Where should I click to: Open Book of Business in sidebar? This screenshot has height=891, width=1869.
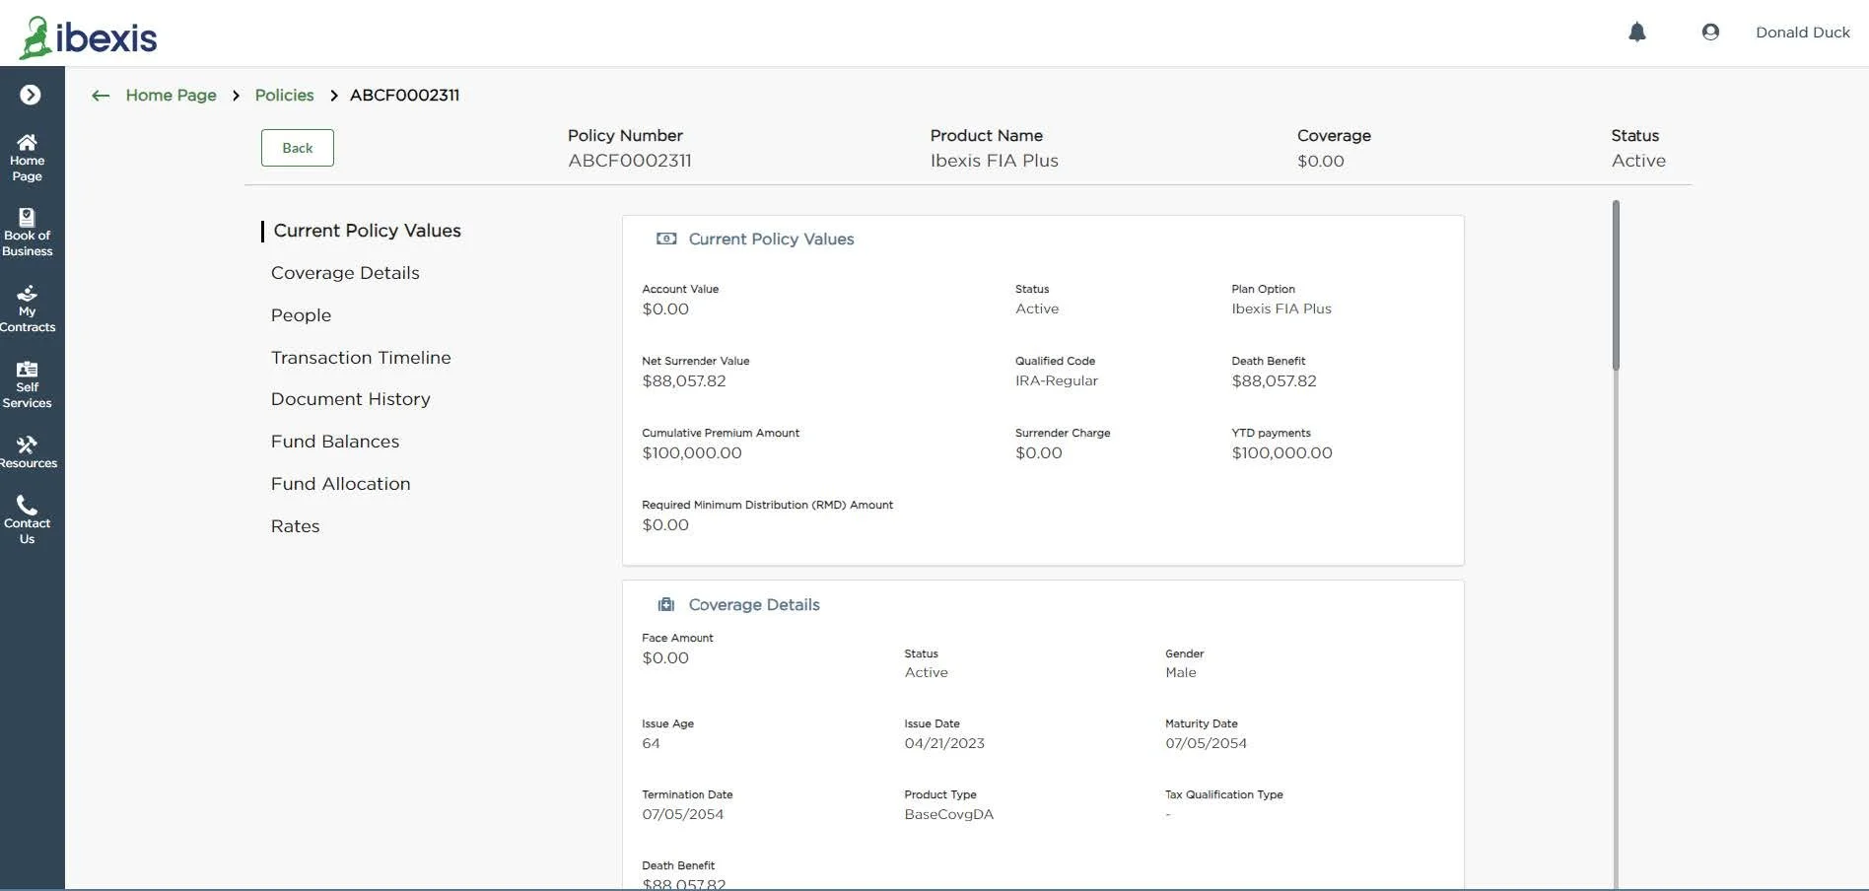28,233
